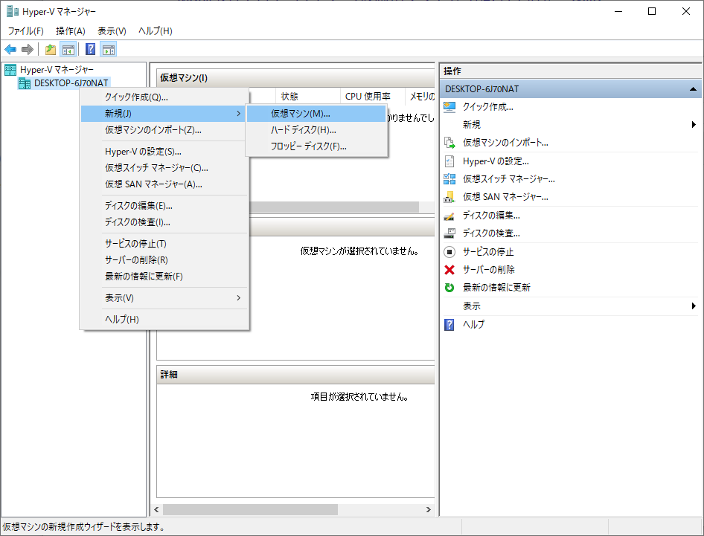The width and height of the screenshot is (704, 536).
Task: Open the 表示(V) menu in the menu bar
Action: tap(112, 31)
